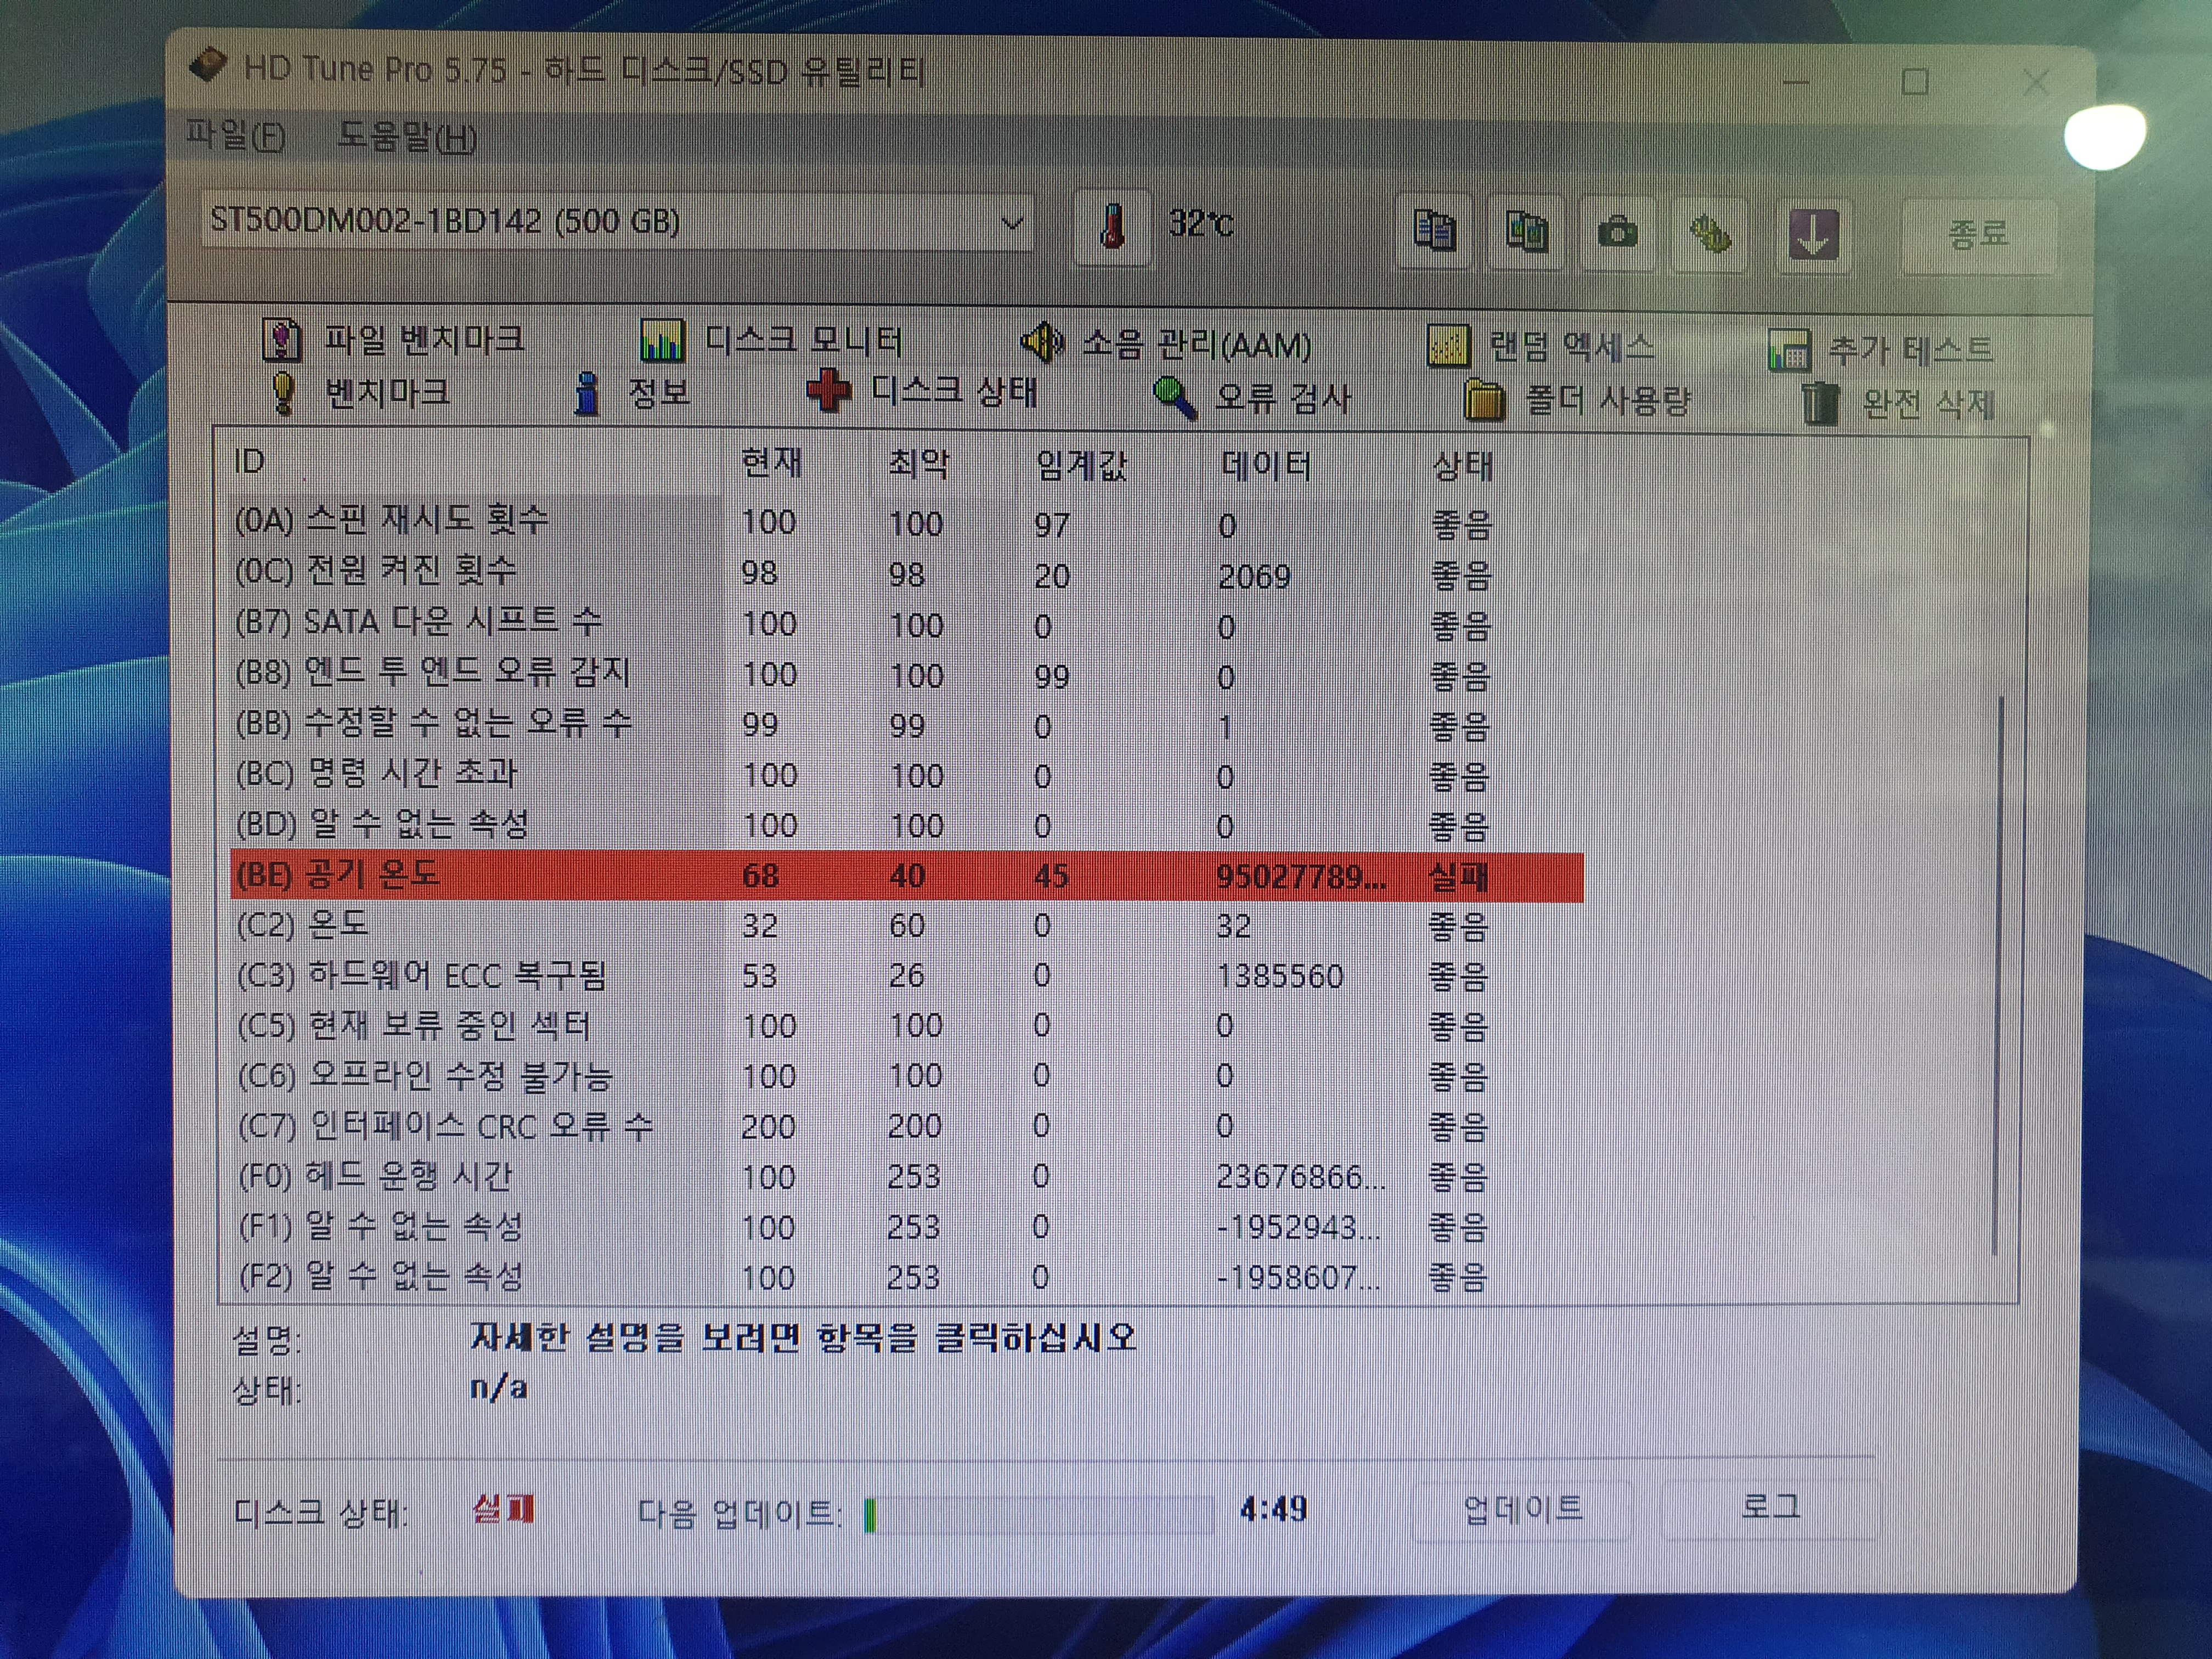The image size is (2212, 1659).
Task: Click the 정보 blue info icon
Action: point(588,393)
